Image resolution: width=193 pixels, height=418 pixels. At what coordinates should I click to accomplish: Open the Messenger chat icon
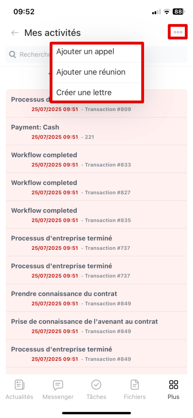[58, 385]
